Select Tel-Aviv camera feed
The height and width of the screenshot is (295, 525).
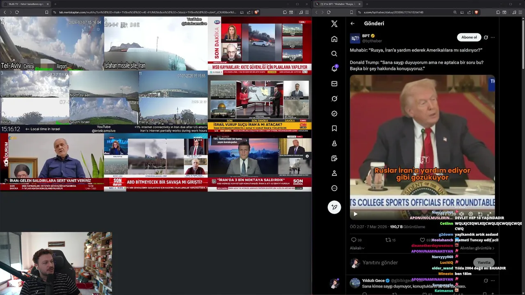pyautogui.click(x=52, y=43)
